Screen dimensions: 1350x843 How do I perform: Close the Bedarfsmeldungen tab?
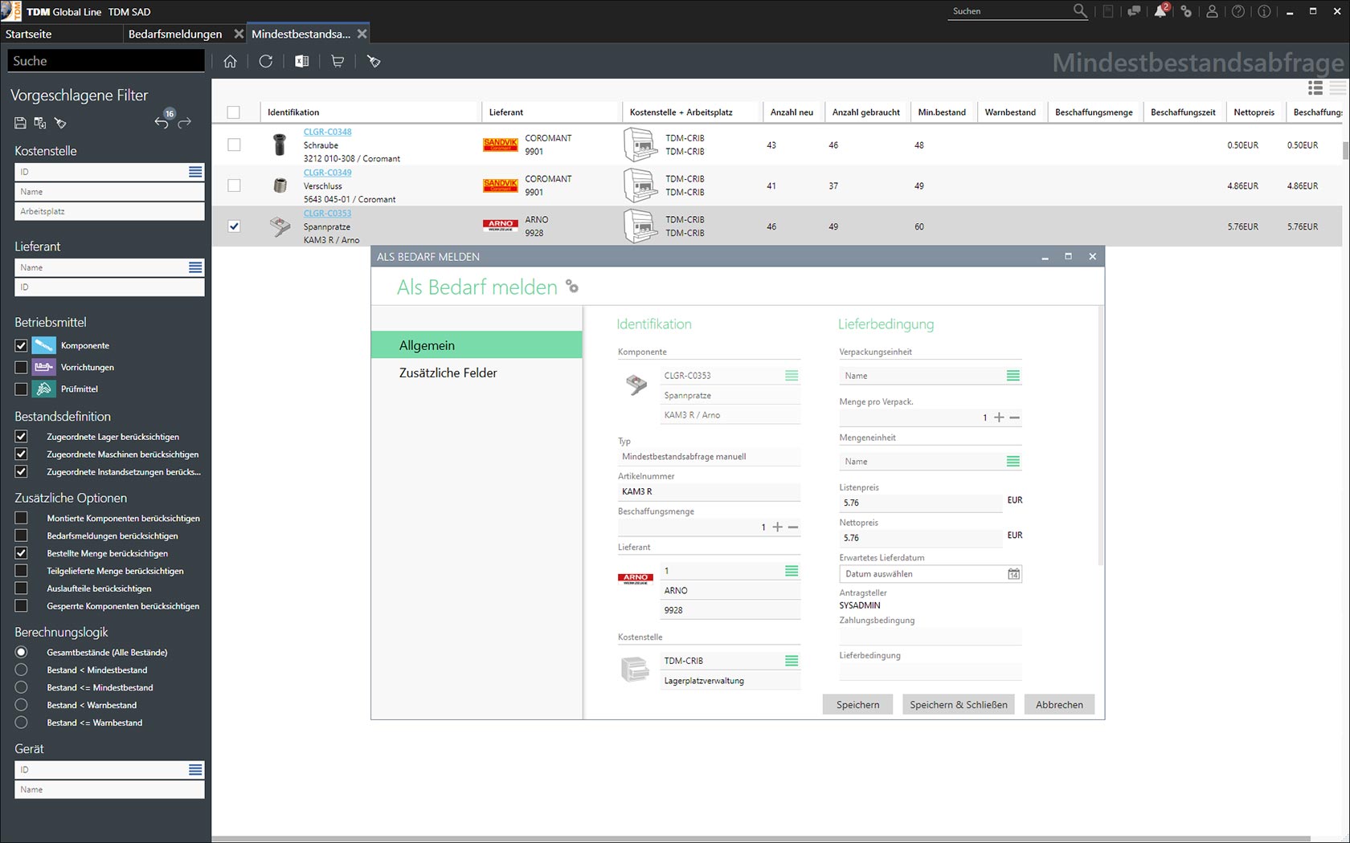(x=239, y=34)
